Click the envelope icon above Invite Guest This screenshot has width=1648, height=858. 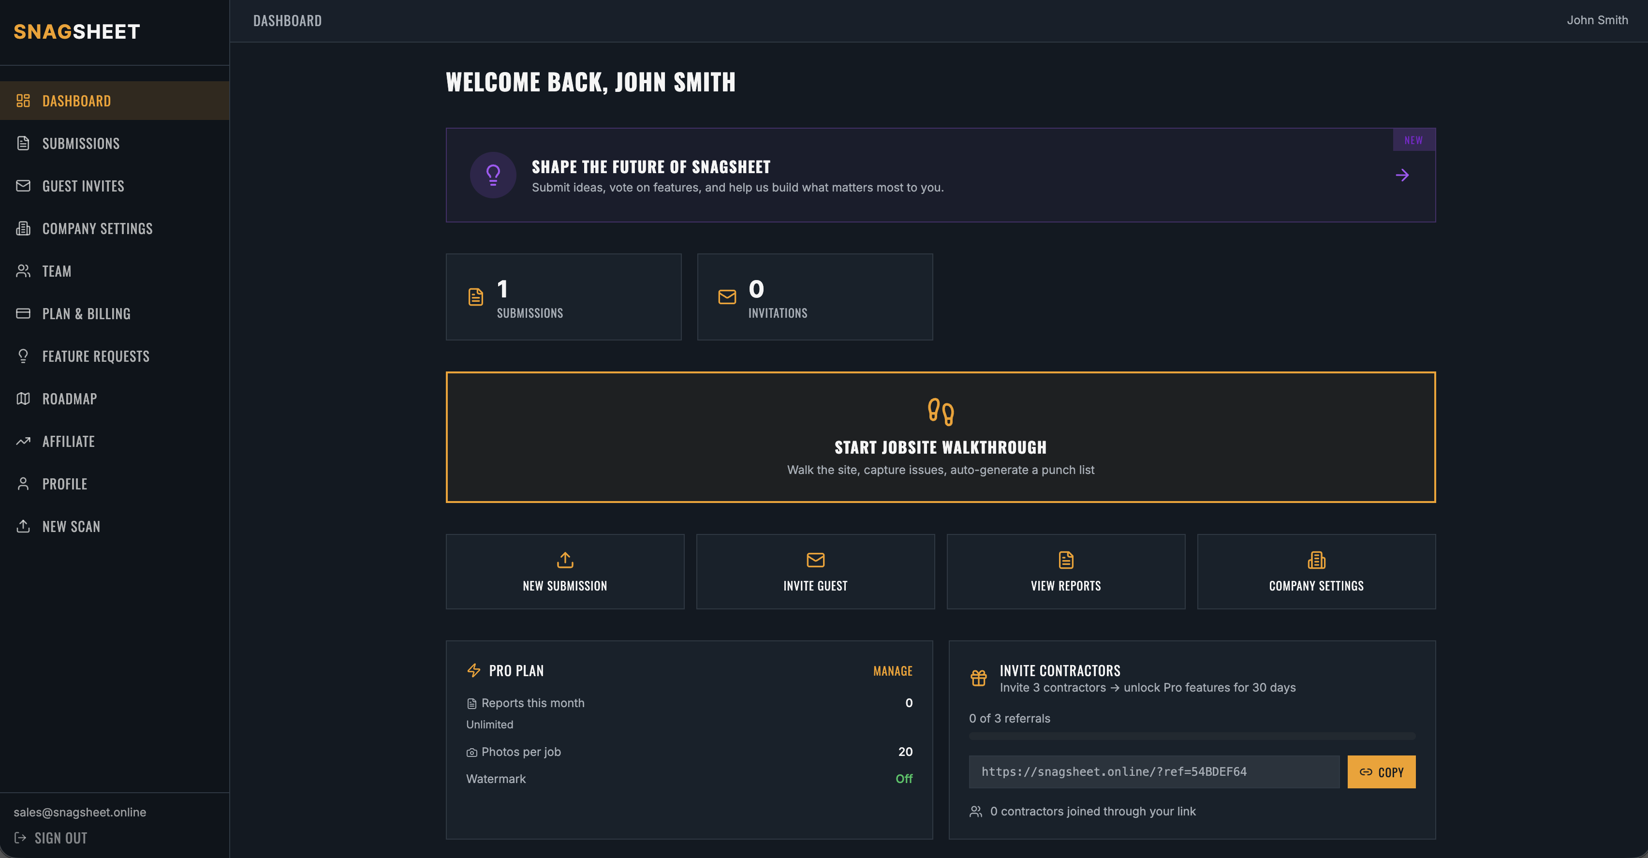pos(815,560)
